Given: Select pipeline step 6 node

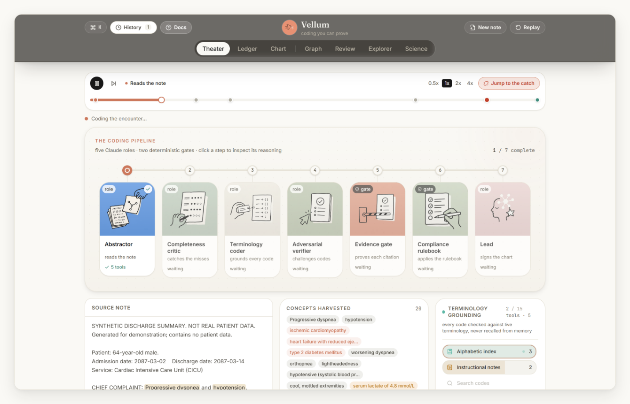Looking at the screenshot, I should (440, 170).
